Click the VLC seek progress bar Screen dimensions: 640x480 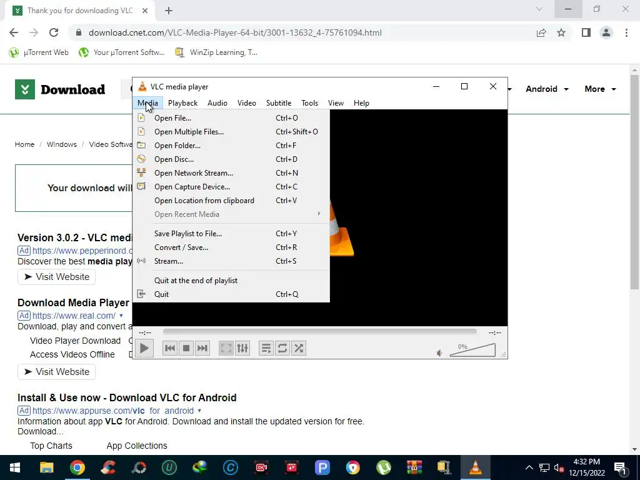tap(319, 332)
